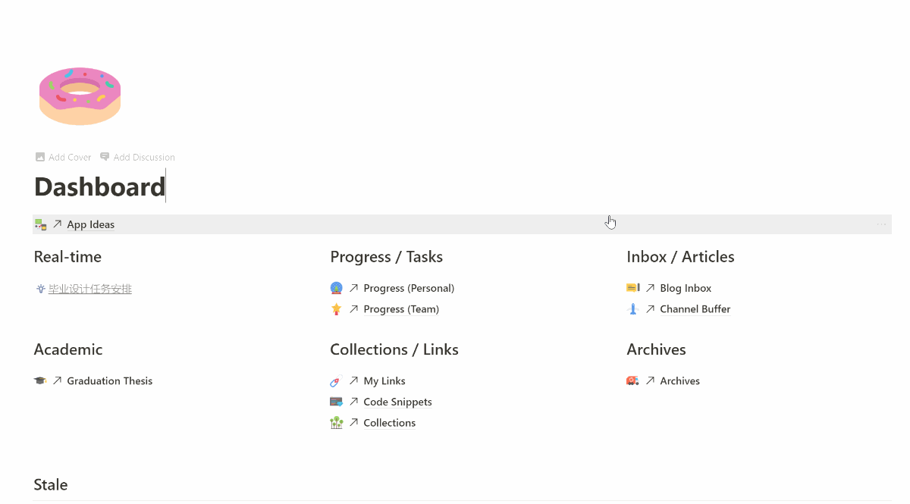Click the Code Snippets icon
Image resolution: width=910 pixels, height=504 pixels.
337,402
